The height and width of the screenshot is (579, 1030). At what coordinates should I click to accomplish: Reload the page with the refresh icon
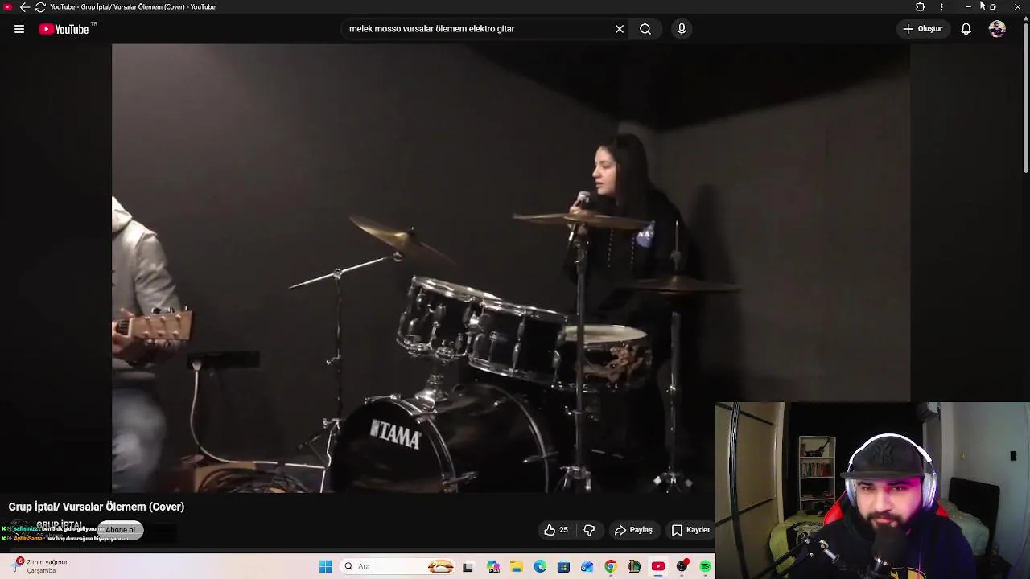click(x=40, y=7)
